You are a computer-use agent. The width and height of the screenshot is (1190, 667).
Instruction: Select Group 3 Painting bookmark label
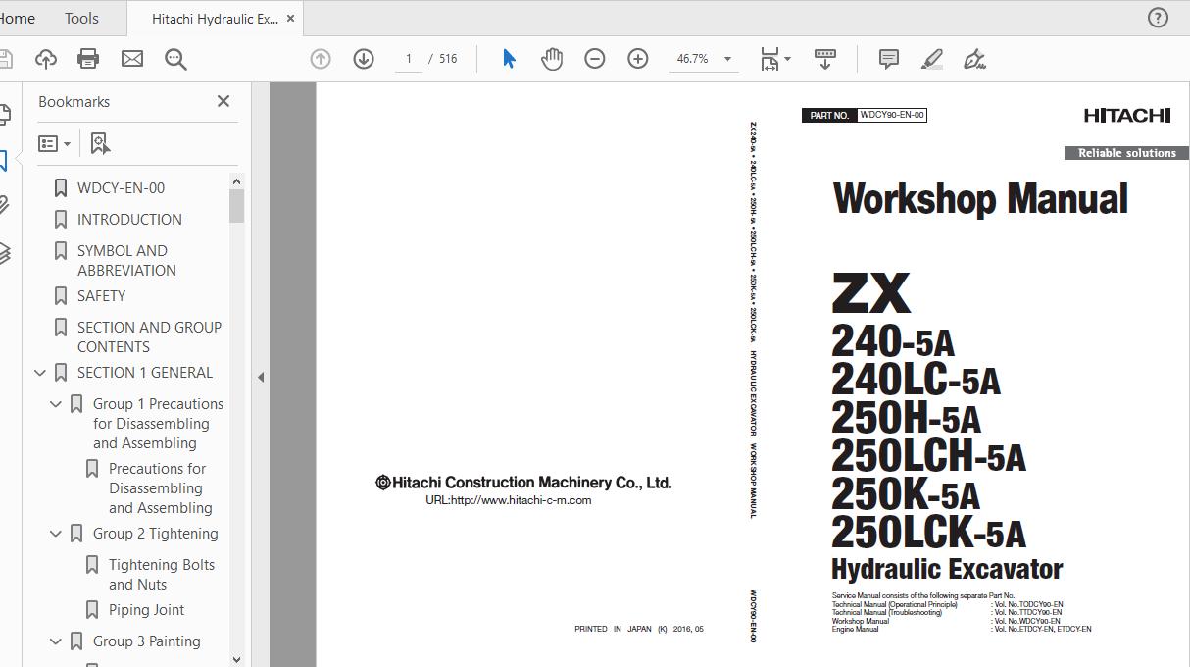[146, 641]
